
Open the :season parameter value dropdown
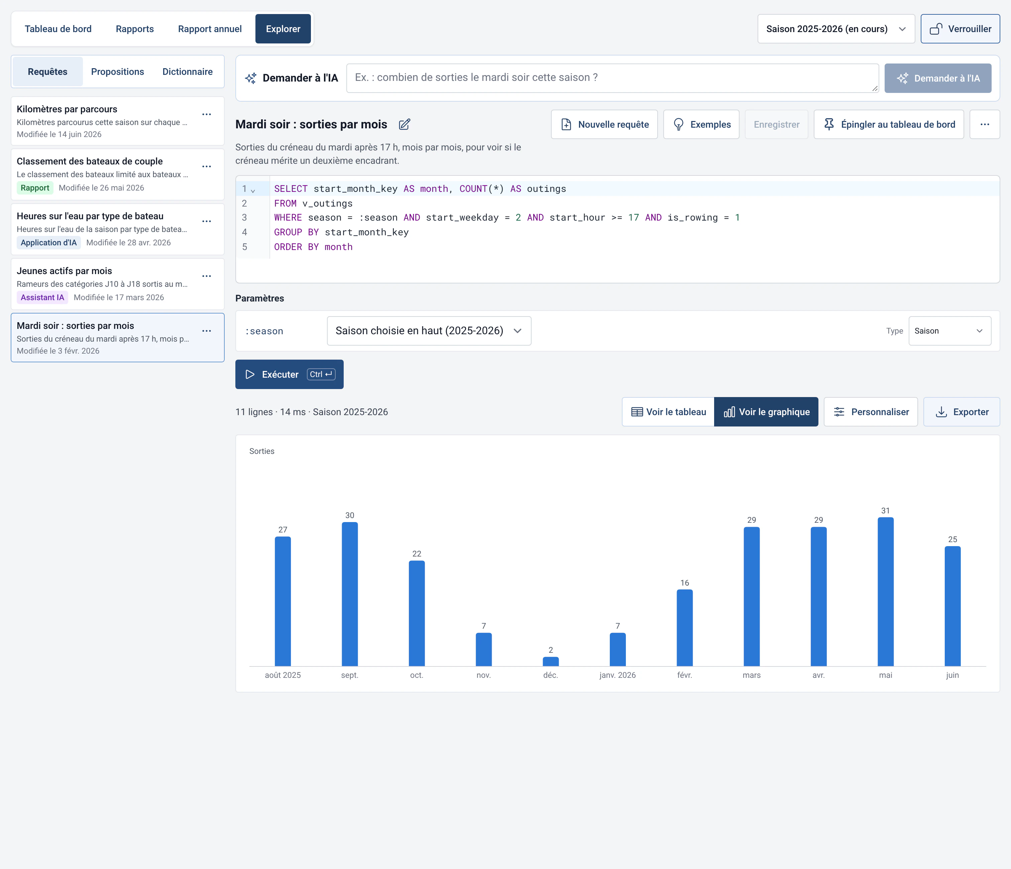(x=429, y=331)
